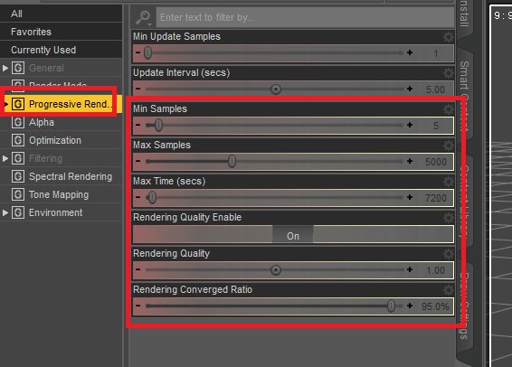Screen dimensions: 512x367
Task: Select Optimization in the settings tree
Action: [x=55, y=140]
